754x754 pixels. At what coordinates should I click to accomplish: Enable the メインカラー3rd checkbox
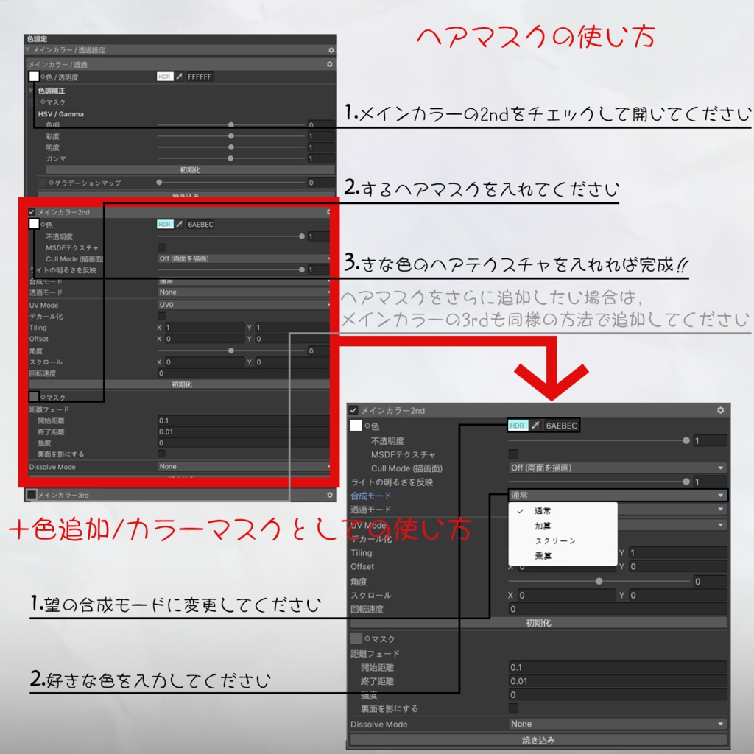coord(32,495)
